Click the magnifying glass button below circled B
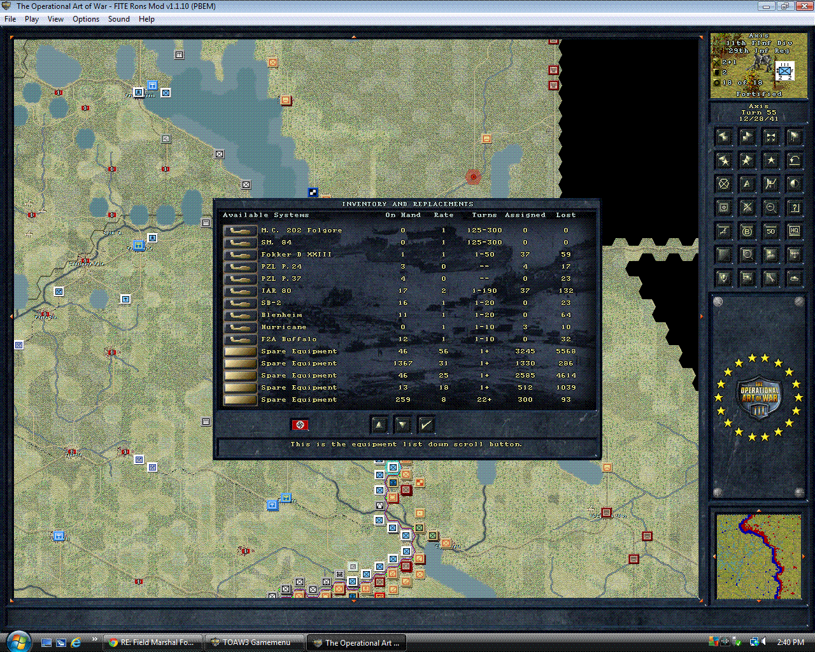This screenshot has width=815, height=652. pos(747,254)
